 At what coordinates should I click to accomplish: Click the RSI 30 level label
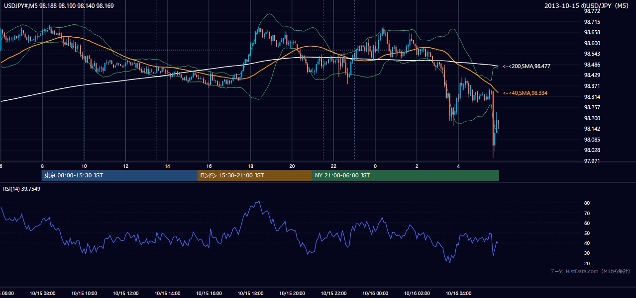587,253
